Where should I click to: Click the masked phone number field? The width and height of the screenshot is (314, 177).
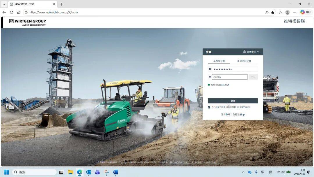coord(235,69)
